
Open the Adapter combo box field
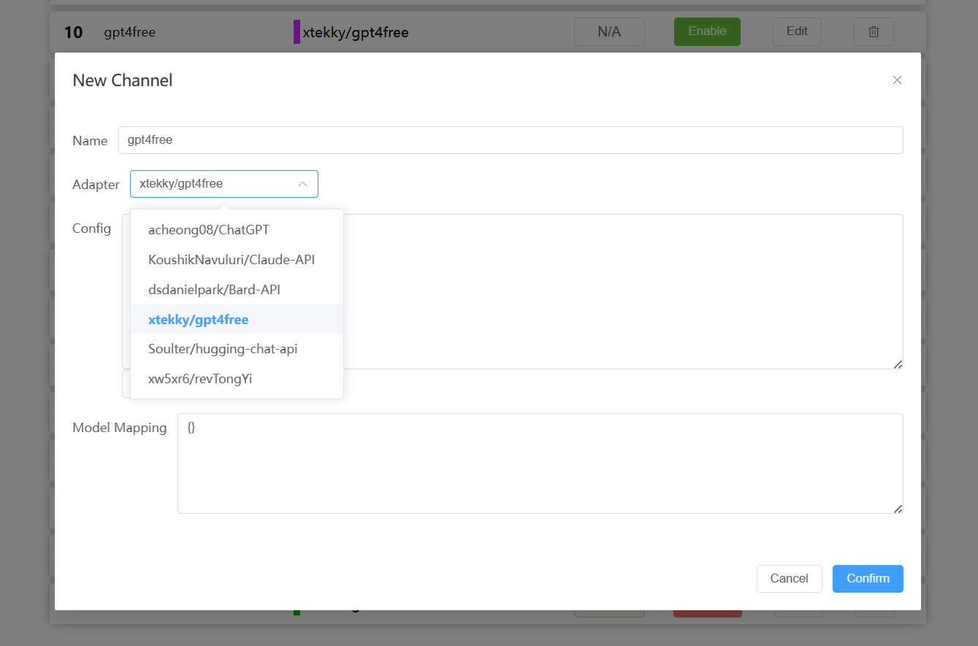(x=212, y=184)
